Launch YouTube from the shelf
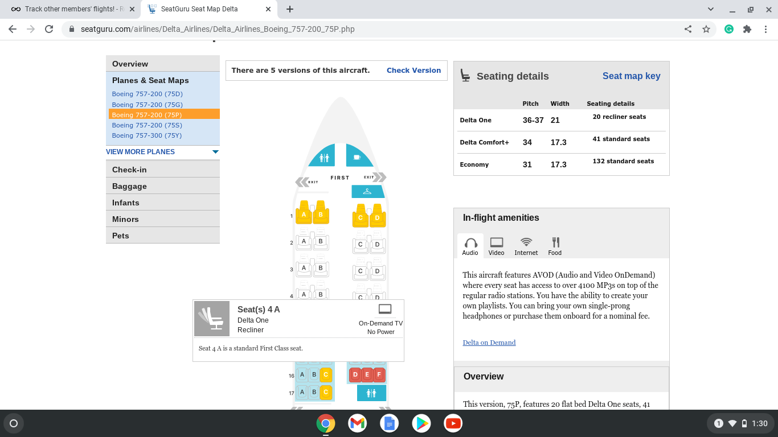 click(453, 423)
